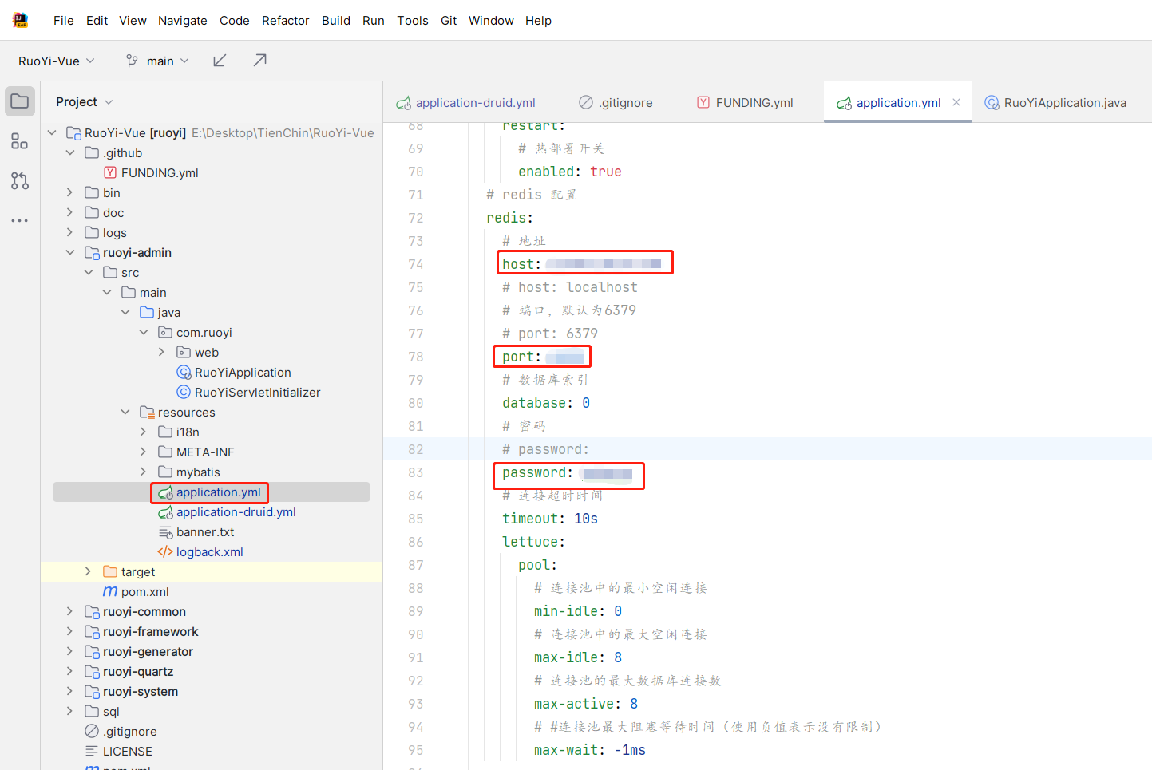The image size is (1152, 770).
Task: Click the Update Project arrow icon
Action: tap(220, 61)
